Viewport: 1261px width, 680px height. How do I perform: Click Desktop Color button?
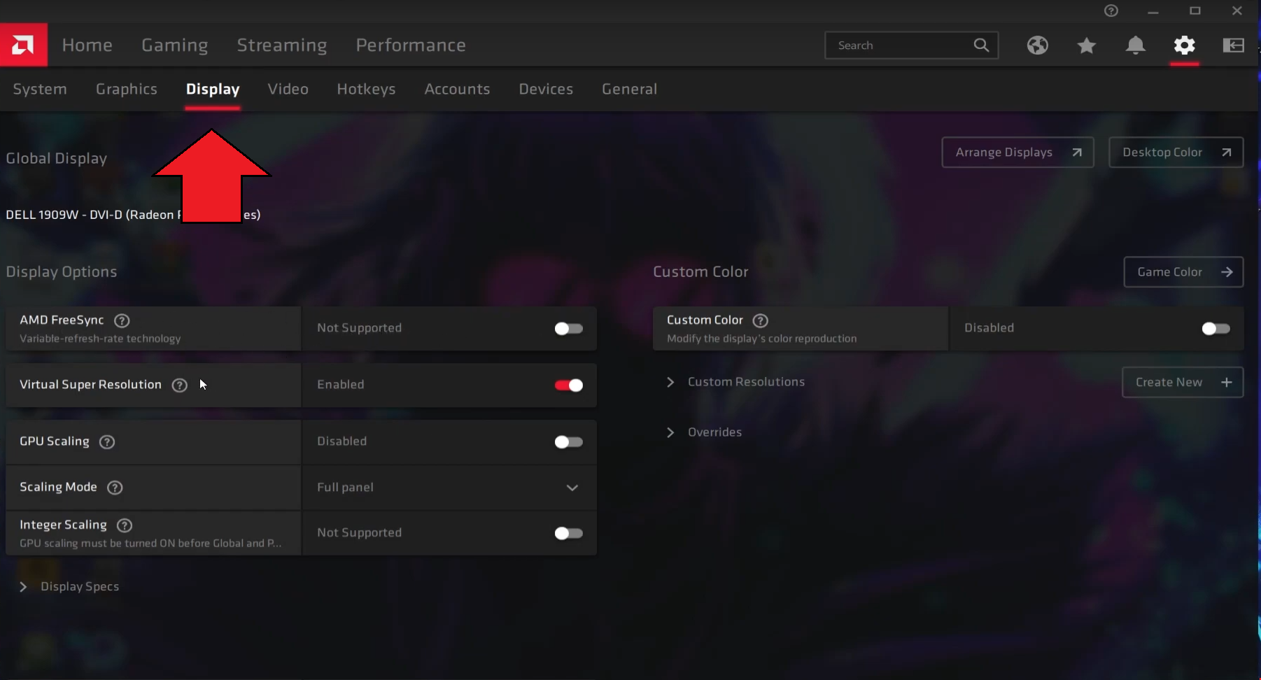point(1176,153)
